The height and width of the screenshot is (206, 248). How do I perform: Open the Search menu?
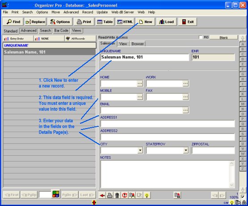pos(27,12)
